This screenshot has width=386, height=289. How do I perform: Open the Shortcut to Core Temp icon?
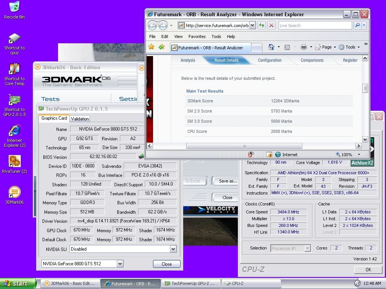[x=14, y=75]
